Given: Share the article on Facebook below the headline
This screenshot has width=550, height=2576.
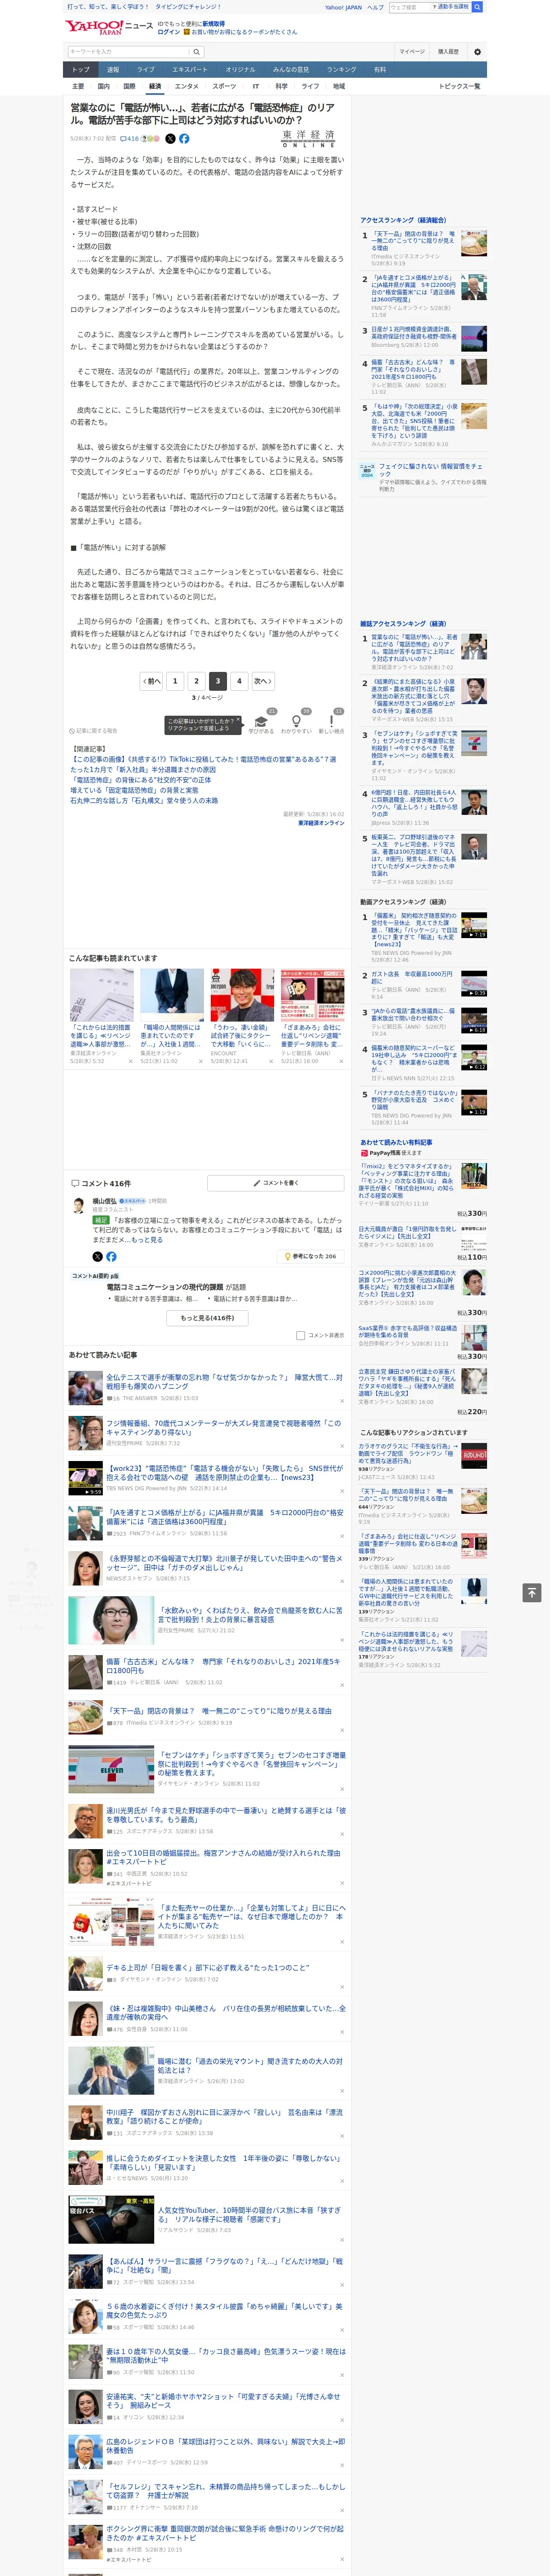Looking at the screenshot, I should click(184, 139).
